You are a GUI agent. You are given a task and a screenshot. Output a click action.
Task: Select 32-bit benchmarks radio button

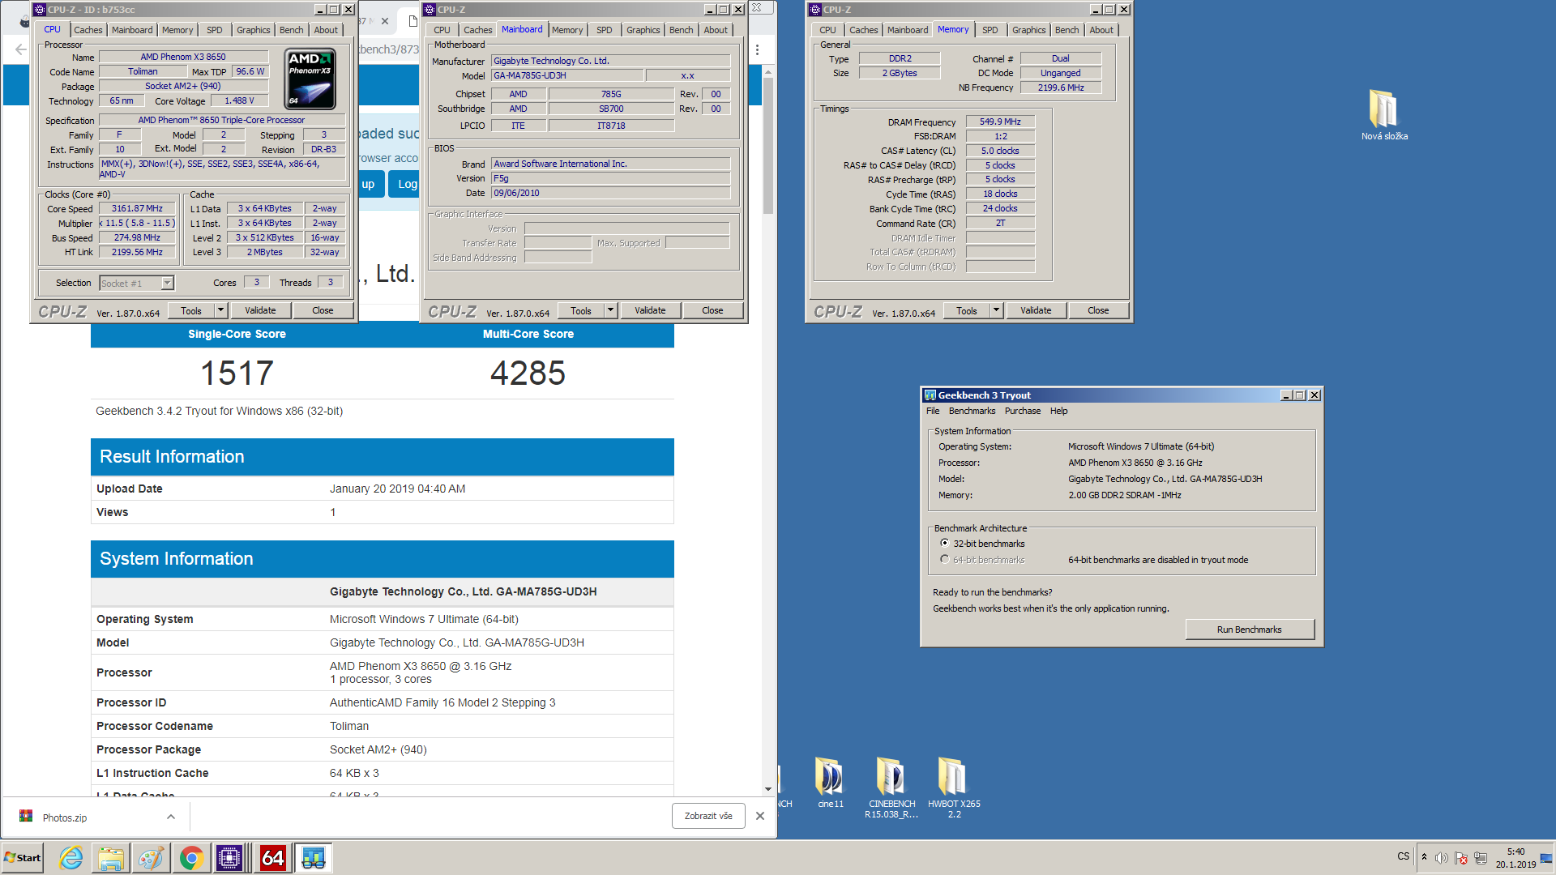coord(944,543)
